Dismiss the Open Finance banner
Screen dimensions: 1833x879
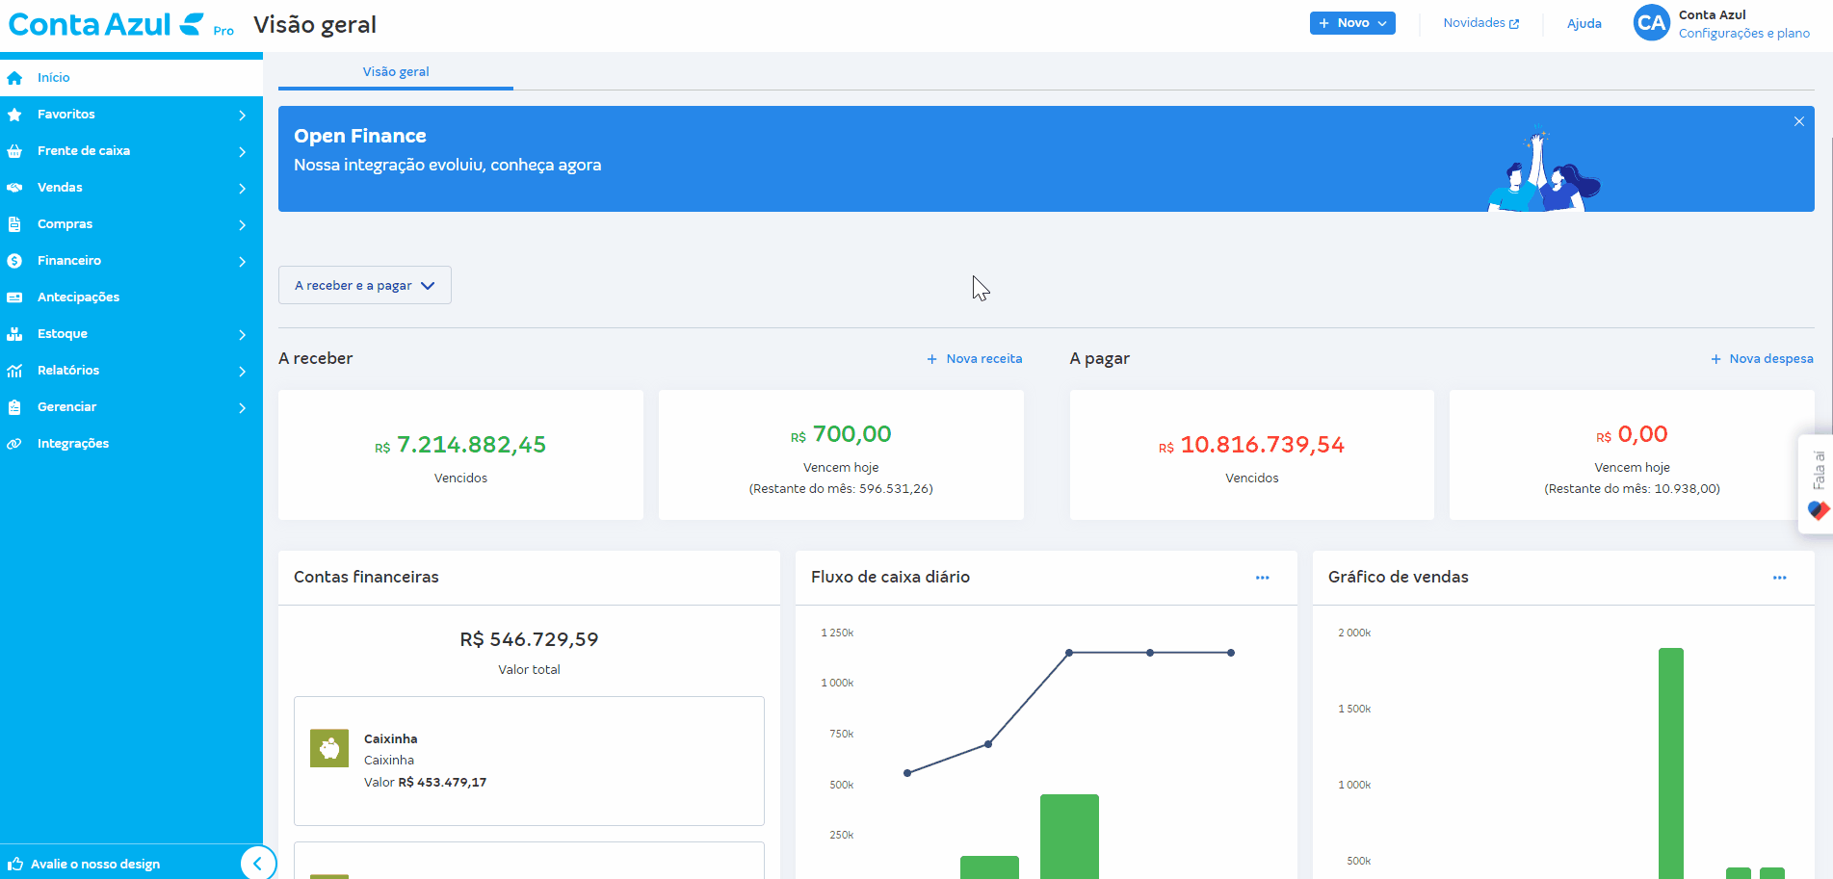[1798, 121]
